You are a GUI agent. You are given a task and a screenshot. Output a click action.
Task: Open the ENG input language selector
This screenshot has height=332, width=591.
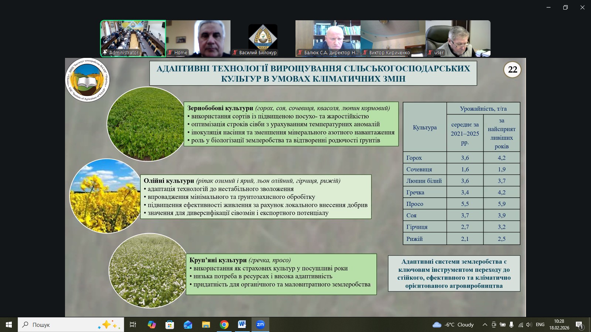tap(540, 325)
